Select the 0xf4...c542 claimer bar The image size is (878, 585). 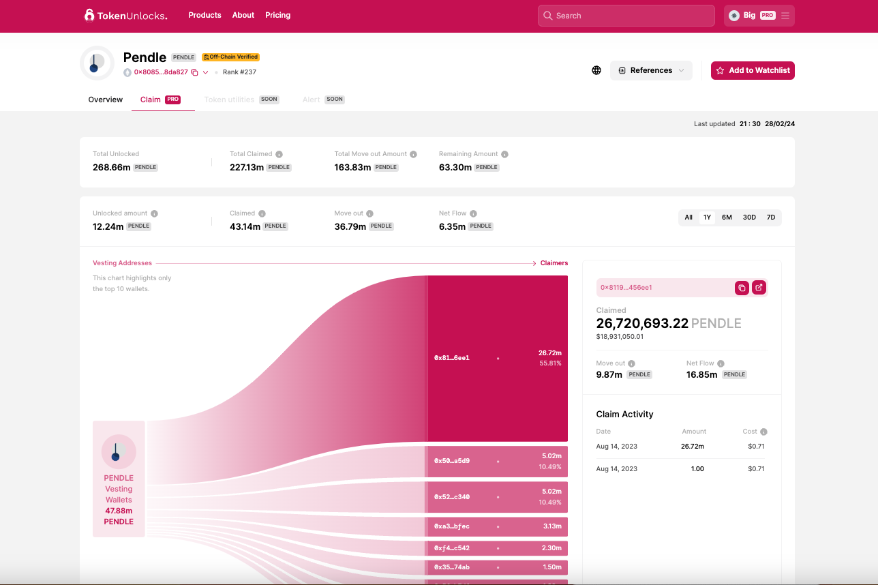(x=498, y=548)
